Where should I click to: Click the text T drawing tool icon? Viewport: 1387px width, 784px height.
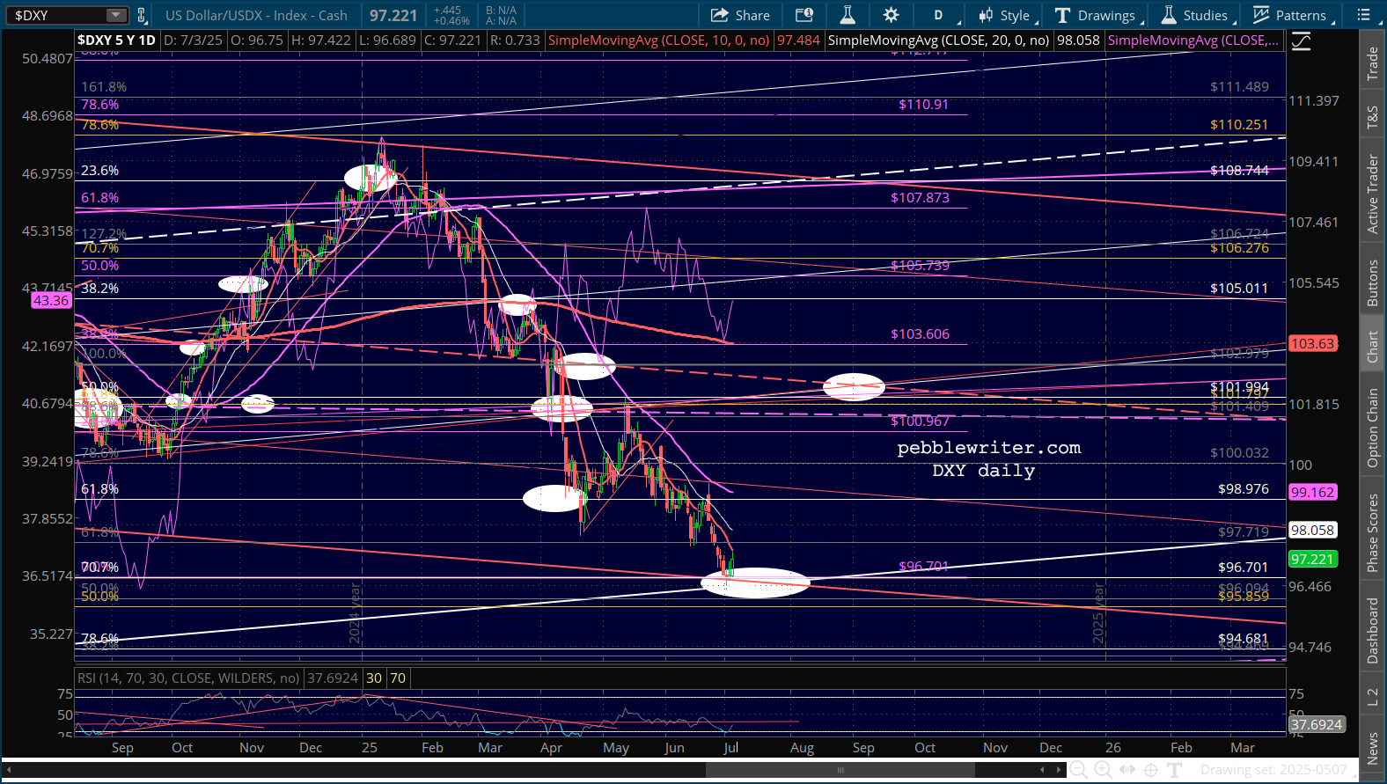coord(1174,770)
